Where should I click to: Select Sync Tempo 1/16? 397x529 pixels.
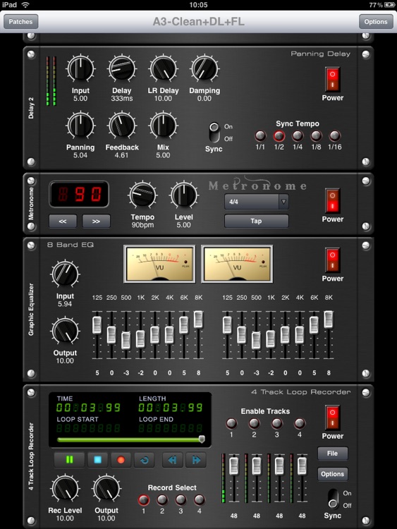coord(335,135)
